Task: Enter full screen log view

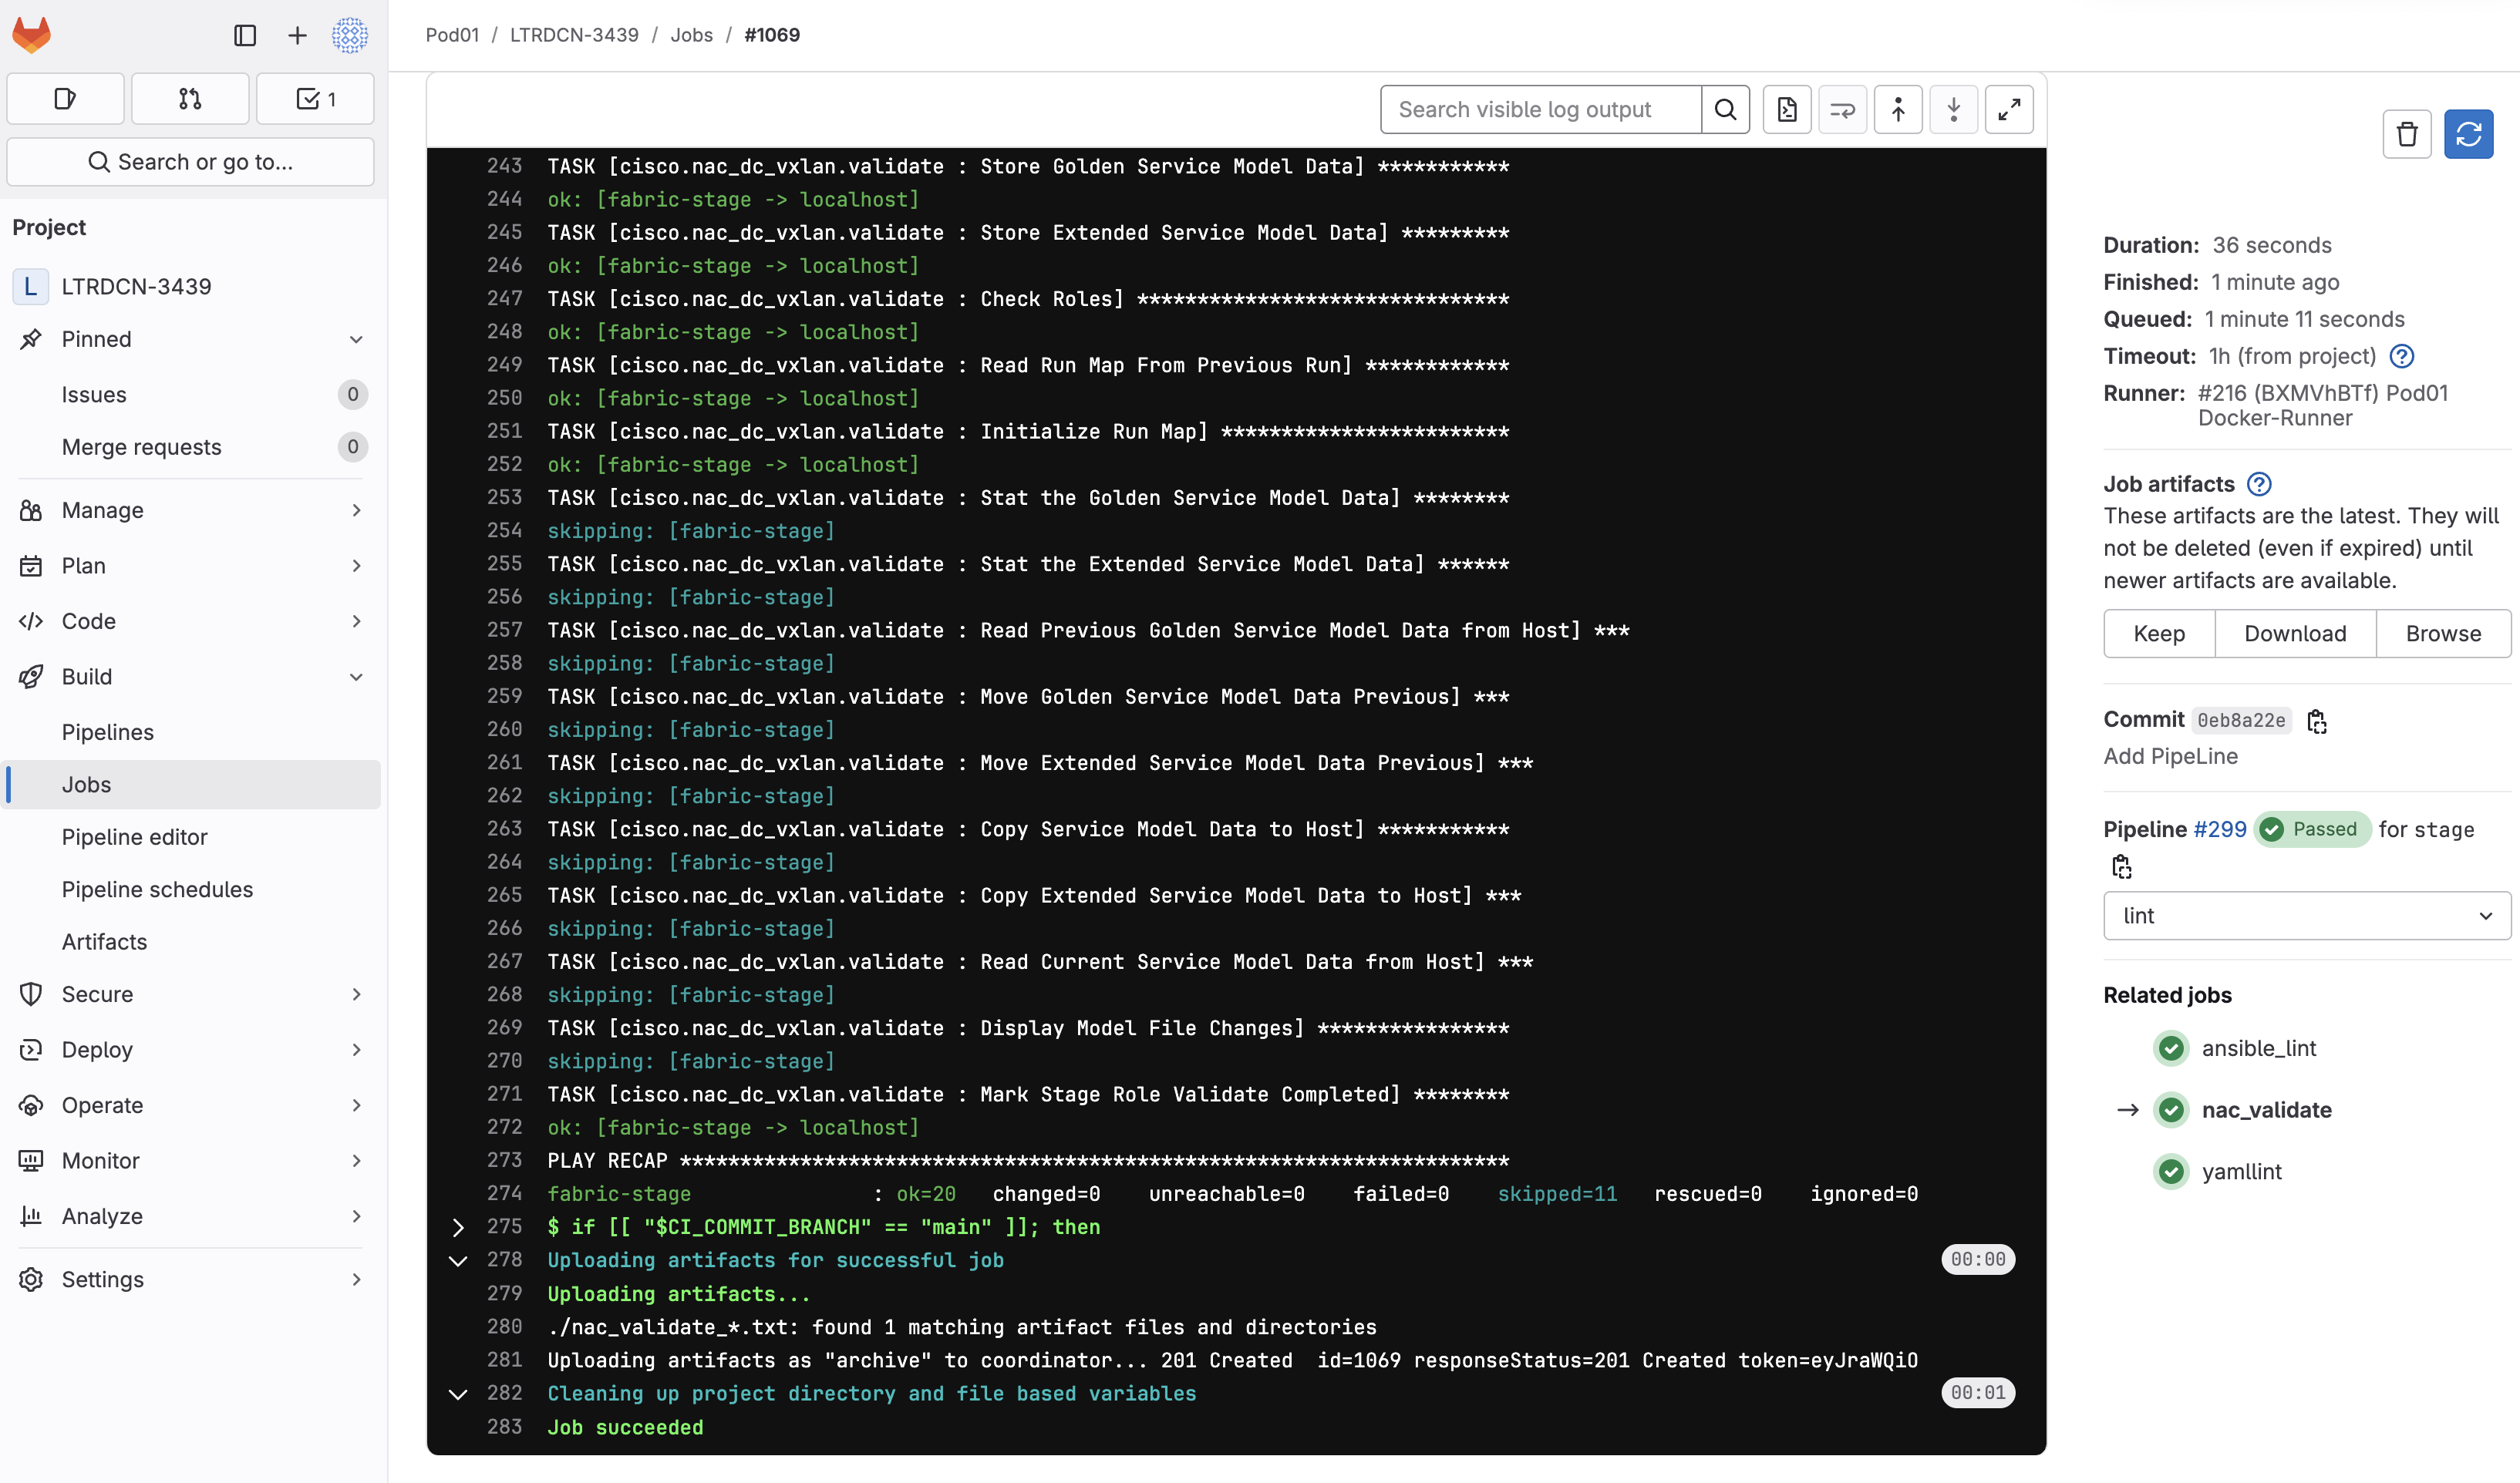Action: point(2008,110)
